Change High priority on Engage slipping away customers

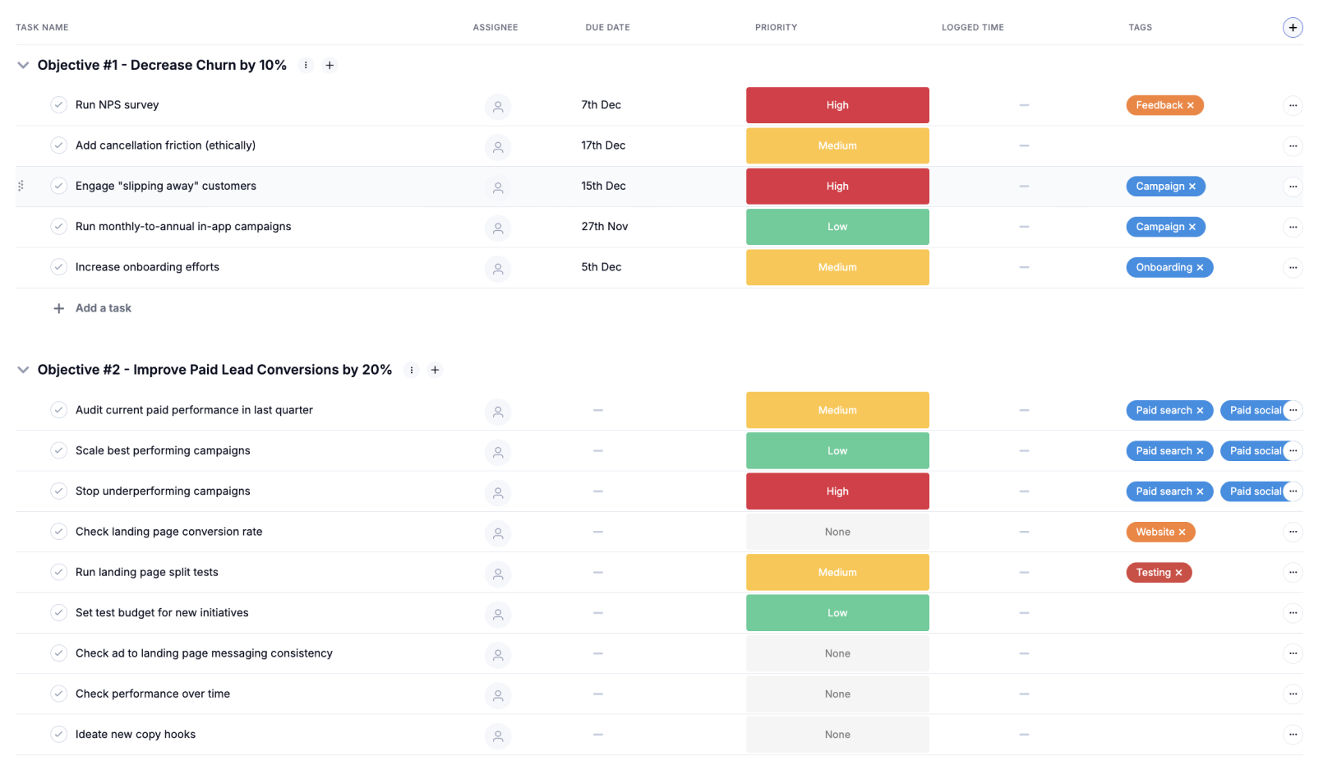(837, 187)
